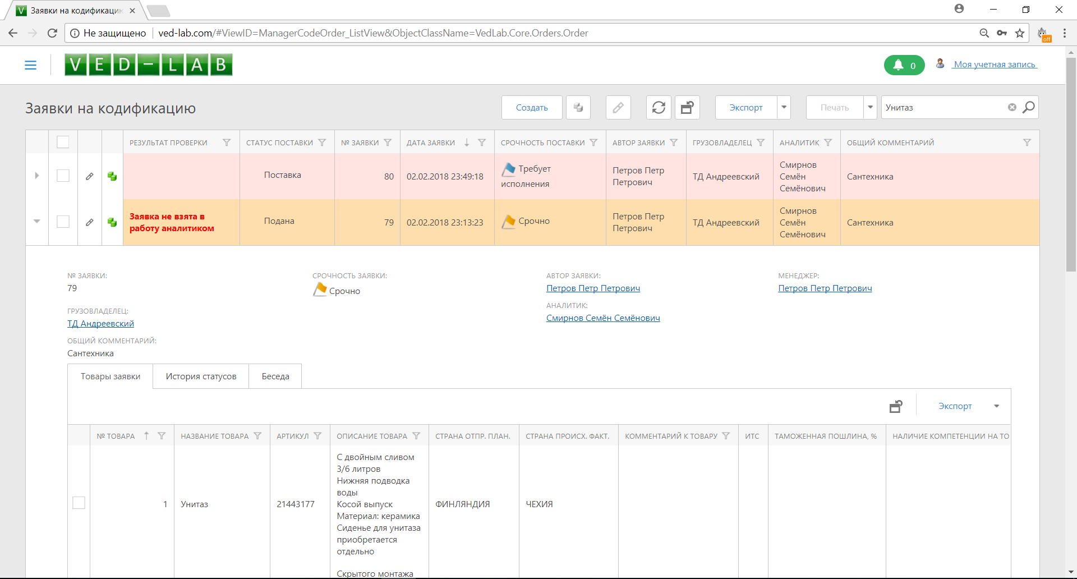Select the Заявки на кодификацию browser tab

(76, 11)
